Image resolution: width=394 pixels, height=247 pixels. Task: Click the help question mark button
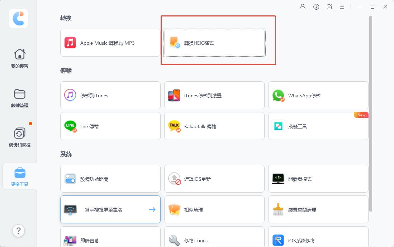(18, 231)
